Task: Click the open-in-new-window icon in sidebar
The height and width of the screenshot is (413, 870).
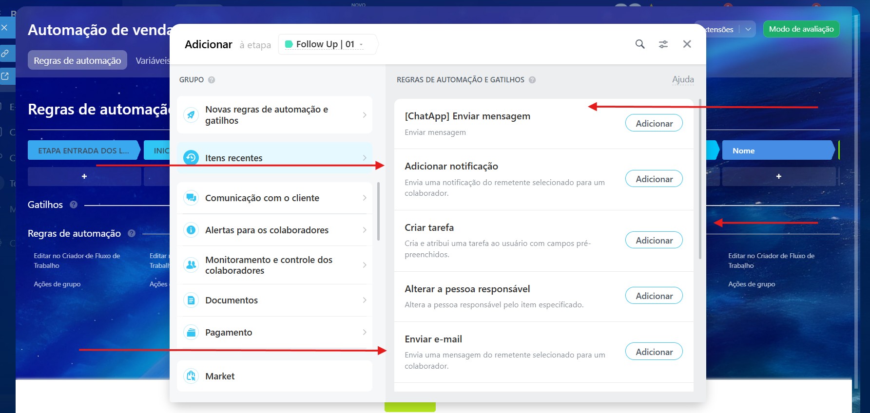Action: 4,76
